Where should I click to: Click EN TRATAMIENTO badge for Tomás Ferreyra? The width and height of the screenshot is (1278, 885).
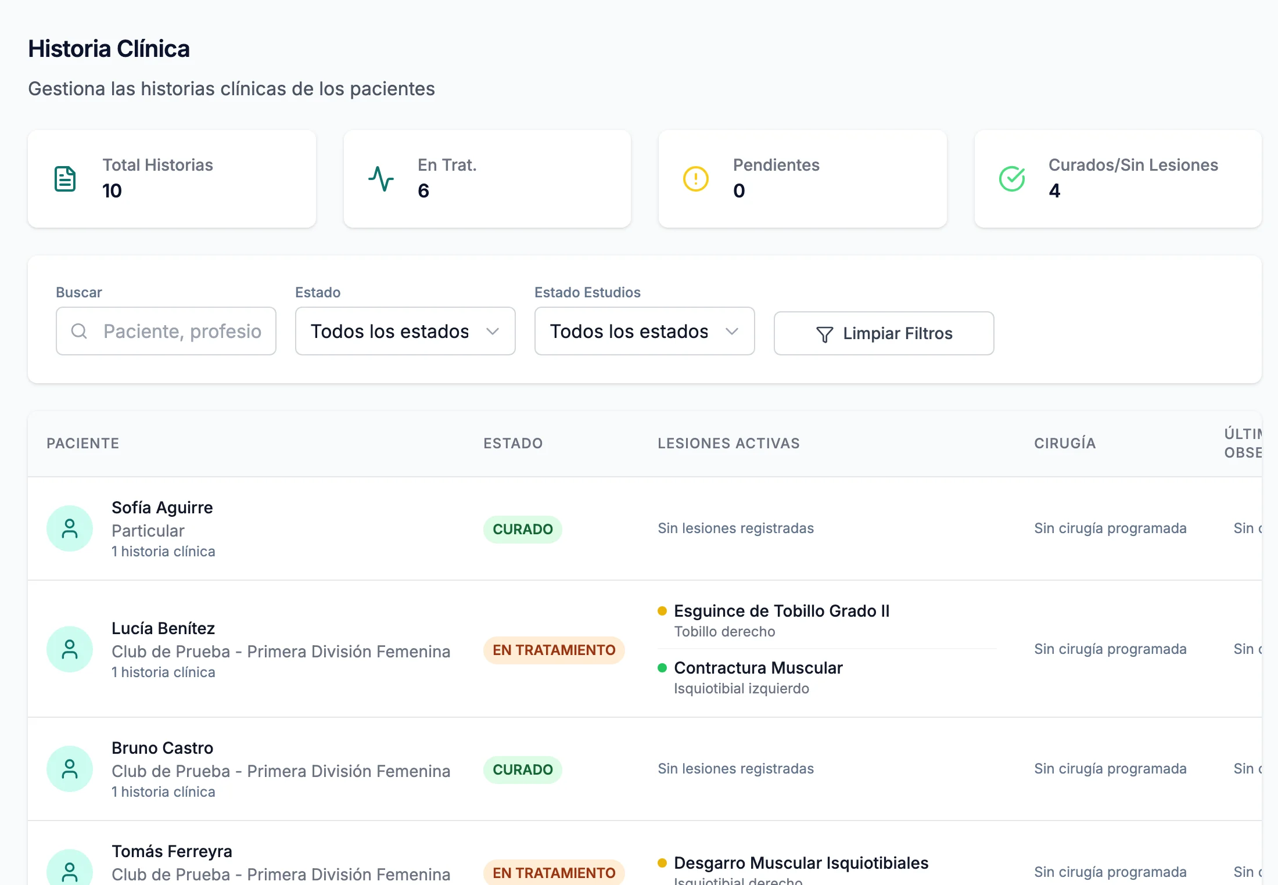554,873
